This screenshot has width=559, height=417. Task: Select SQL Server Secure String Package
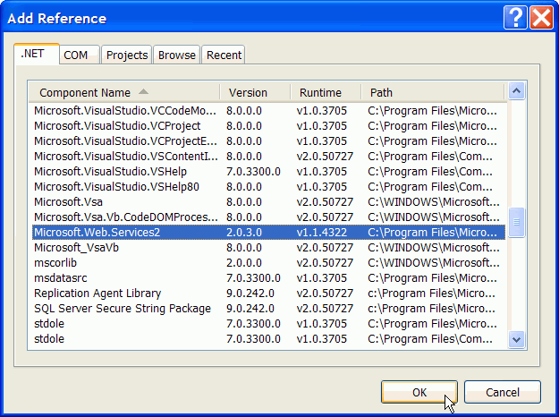tap(268, 309)
